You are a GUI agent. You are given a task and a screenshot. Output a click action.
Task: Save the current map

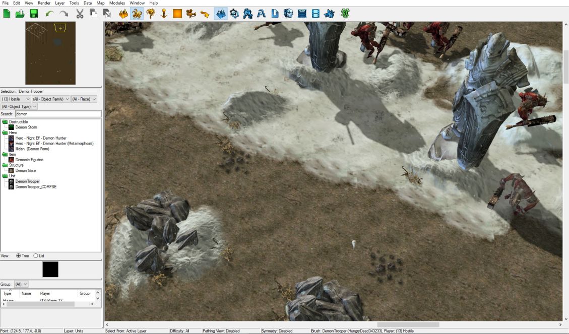click(34, 14)
